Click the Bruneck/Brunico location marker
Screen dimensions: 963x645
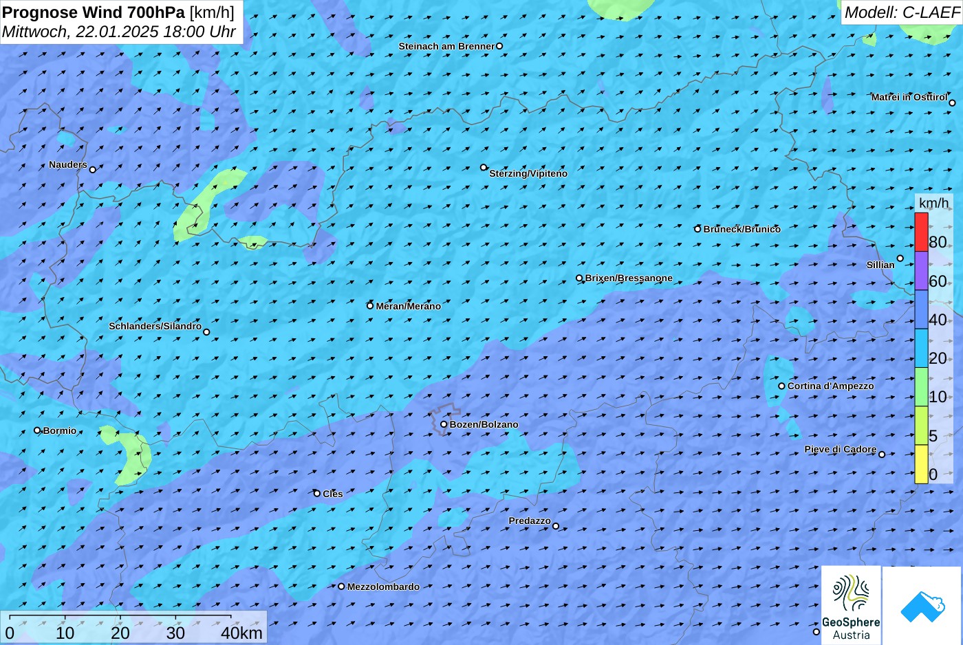tap(697, 229)
